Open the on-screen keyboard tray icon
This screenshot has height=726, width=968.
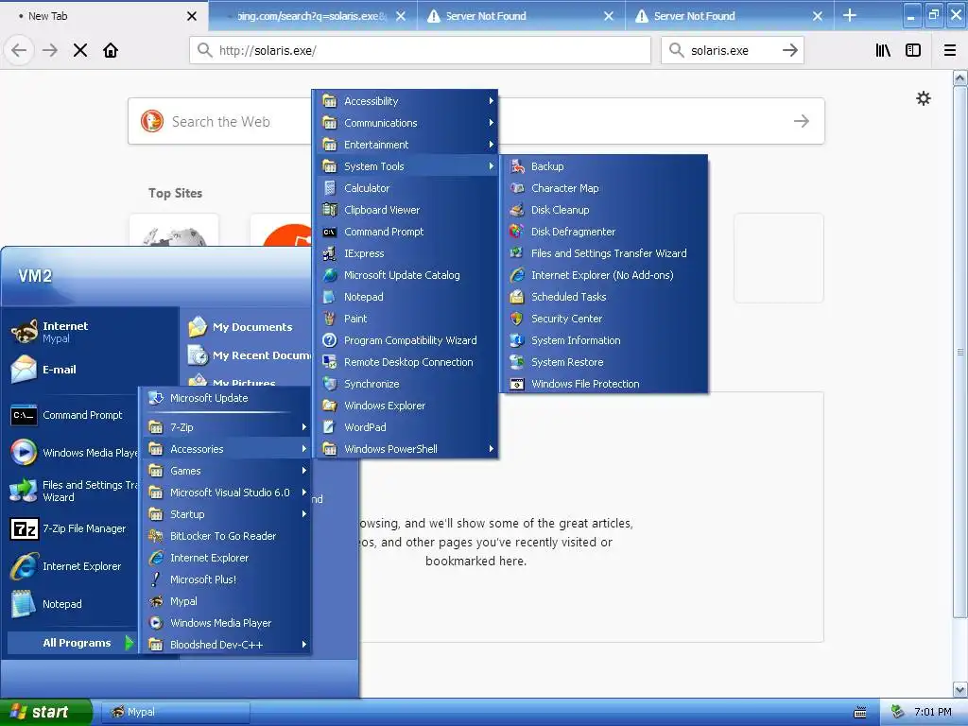tap(859, 713)
